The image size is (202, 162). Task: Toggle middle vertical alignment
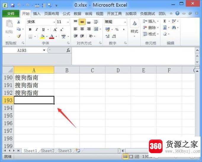pyautogui.click(x=82, y=22)
